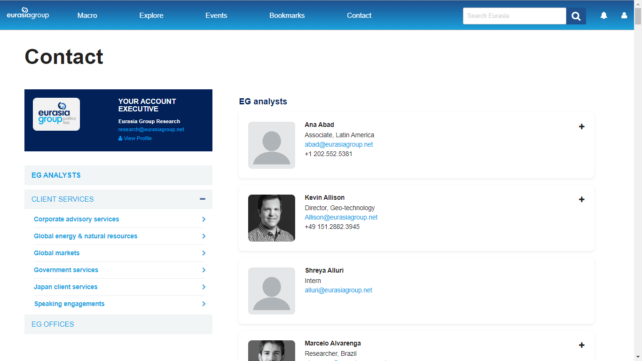Image resolution: width=642 pixels, height=361 pixels.
Task: Open the user account icon
Action: point(624,16)
